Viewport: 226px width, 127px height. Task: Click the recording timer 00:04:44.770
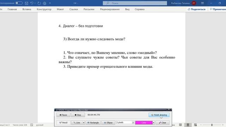tap(94, 115)
